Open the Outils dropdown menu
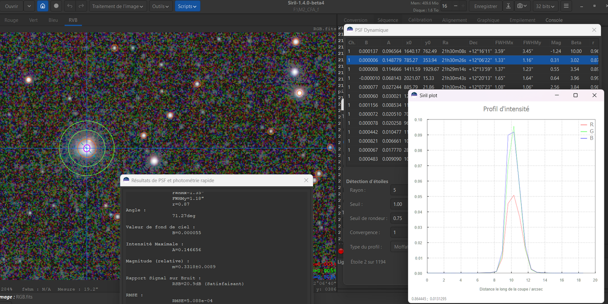 pos(161,6)
